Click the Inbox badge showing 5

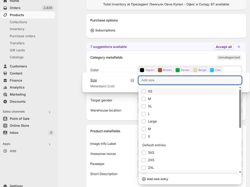51,133
